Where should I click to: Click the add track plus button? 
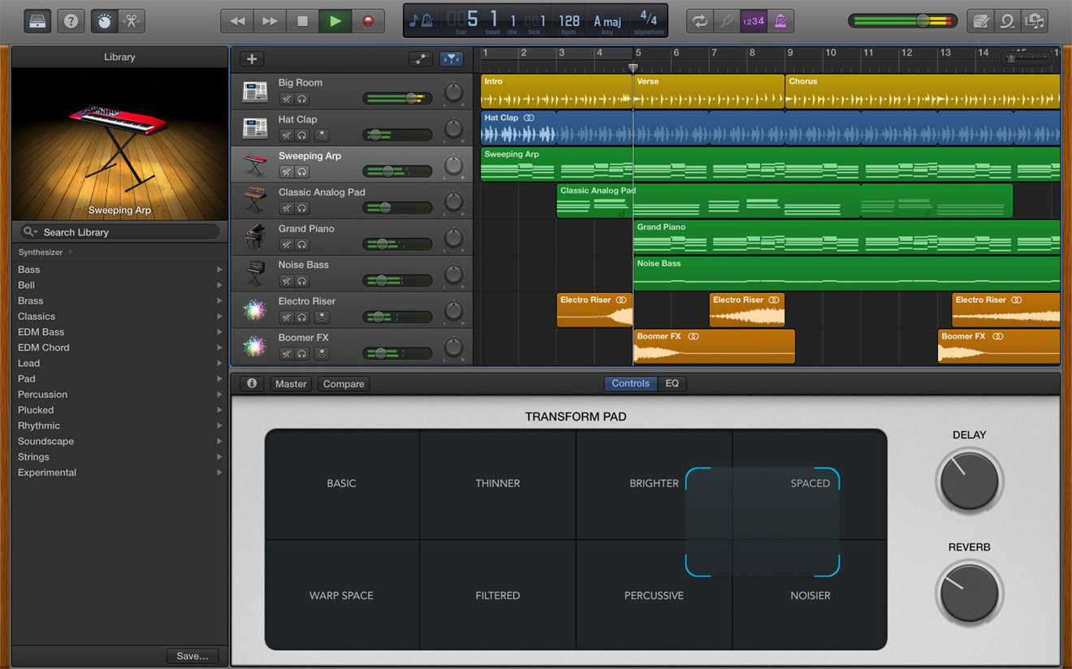(252, 58)
